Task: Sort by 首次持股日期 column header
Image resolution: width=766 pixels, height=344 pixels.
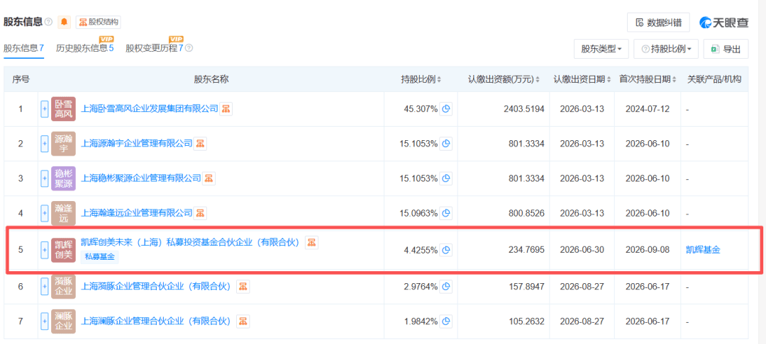Action: tap(648, 79)
